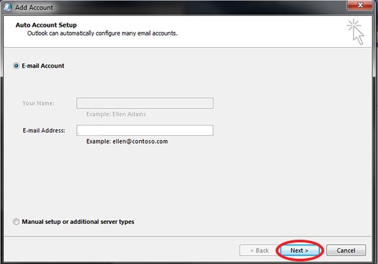Image resolution: width=378 pixels, height=264 pixels.
Task: Choose Manual setup or additional server types
Action: [x=16, y=221]
